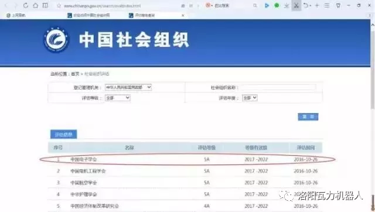Screen dimensions: 375x212
Task: Click the 4A rating in row 5
Action: pos(207,206)
